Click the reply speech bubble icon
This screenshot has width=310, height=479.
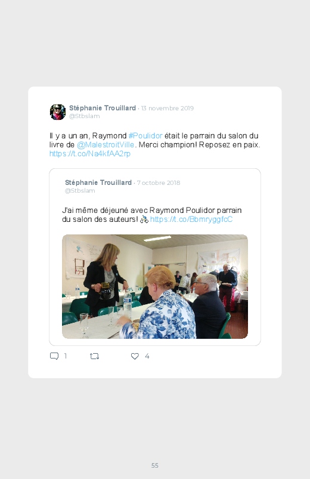[54, 356]
